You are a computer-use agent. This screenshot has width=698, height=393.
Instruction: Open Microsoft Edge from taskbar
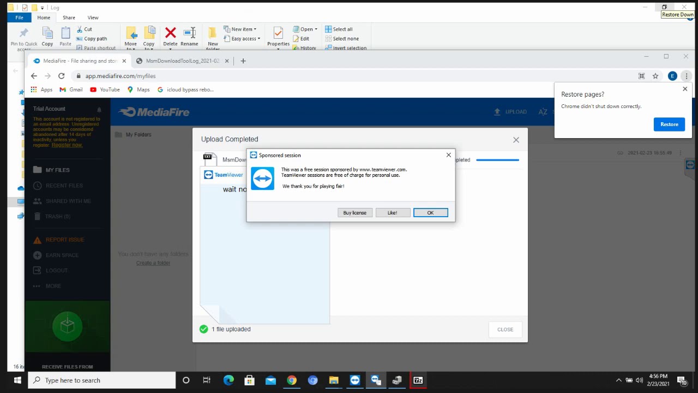(x=228, y=380)
